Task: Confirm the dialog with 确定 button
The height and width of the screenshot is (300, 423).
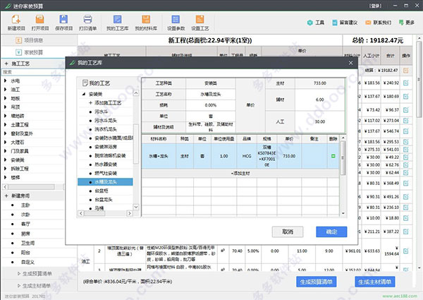Action: click(x=331, y=232)
